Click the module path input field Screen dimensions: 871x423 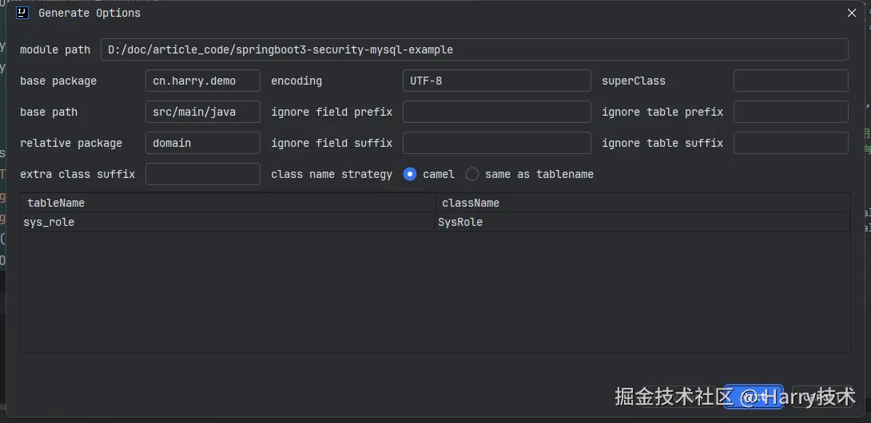click(x=474, y=49)
